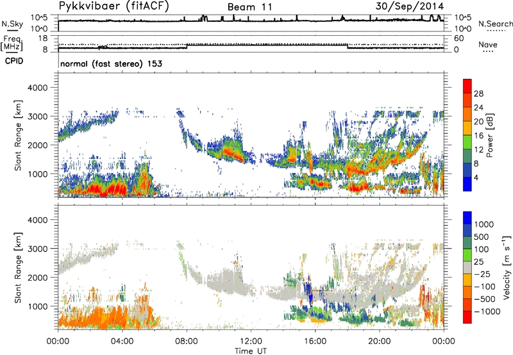This screenshot has width=513, height=355.
Task: Click the '12:00' time tick label
Action: point(251,342)
